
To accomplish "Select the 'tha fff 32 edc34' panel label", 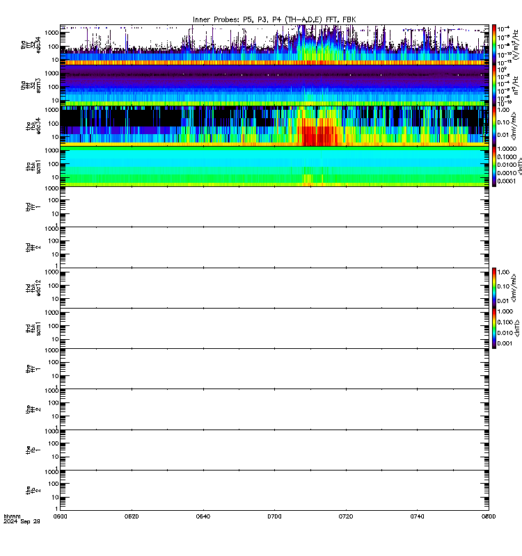I will pos(31,45).
